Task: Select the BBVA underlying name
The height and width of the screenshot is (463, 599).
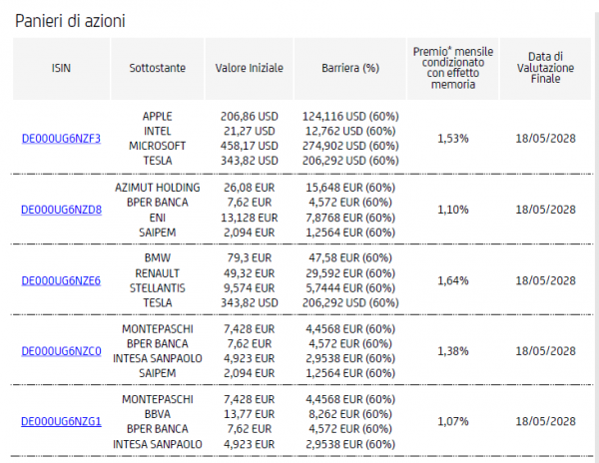Action: click(x=158, y=414)
